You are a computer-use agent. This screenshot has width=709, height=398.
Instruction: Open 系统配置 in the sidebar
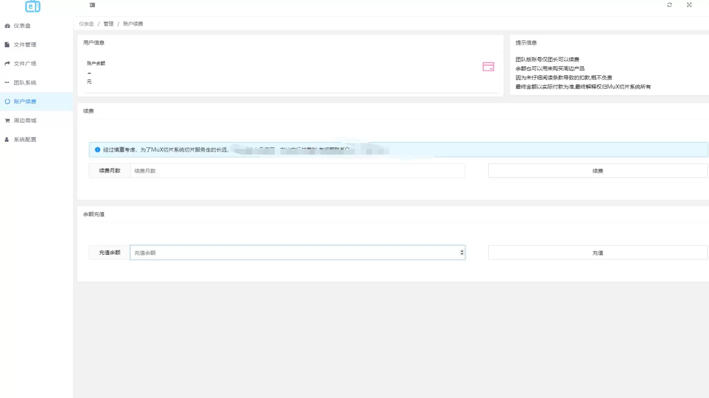click(x=25, y=140)
